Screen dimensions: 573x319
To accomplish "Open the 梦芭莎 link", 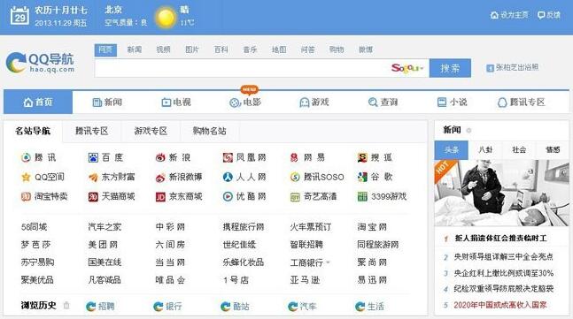I will [x=35, y=245].
